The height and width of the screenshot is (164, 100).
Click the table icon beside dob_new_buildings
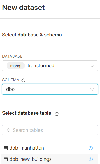tap(6, 159)
